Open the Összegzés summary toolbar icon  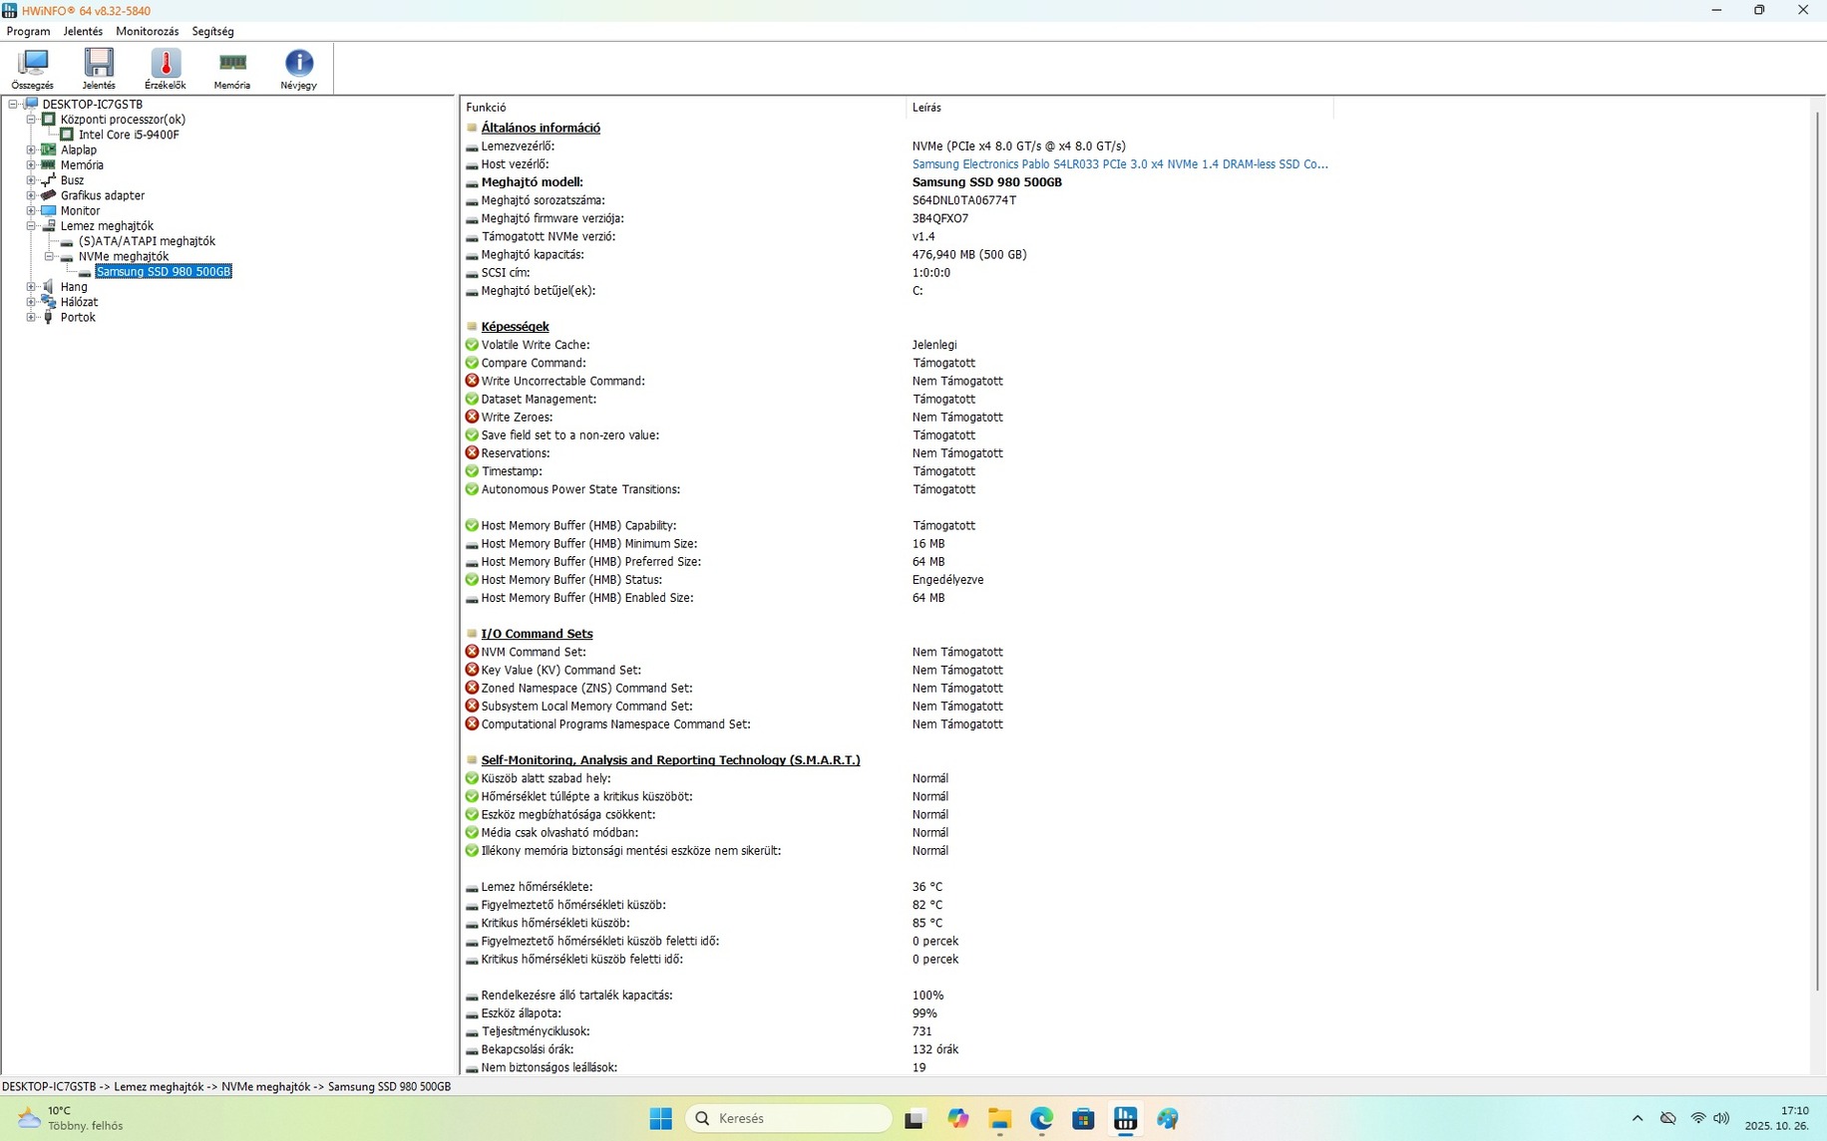33,69
